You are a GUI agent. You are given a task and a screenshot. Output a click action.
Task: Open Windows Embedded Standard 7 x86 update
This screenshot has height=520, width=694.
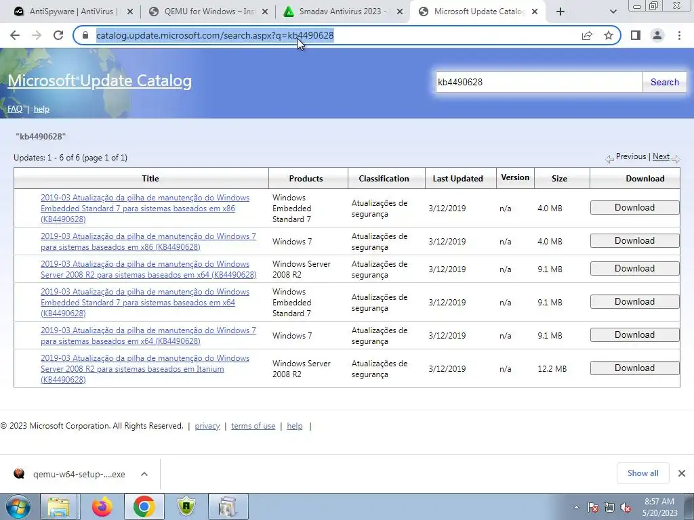(145, 209)
